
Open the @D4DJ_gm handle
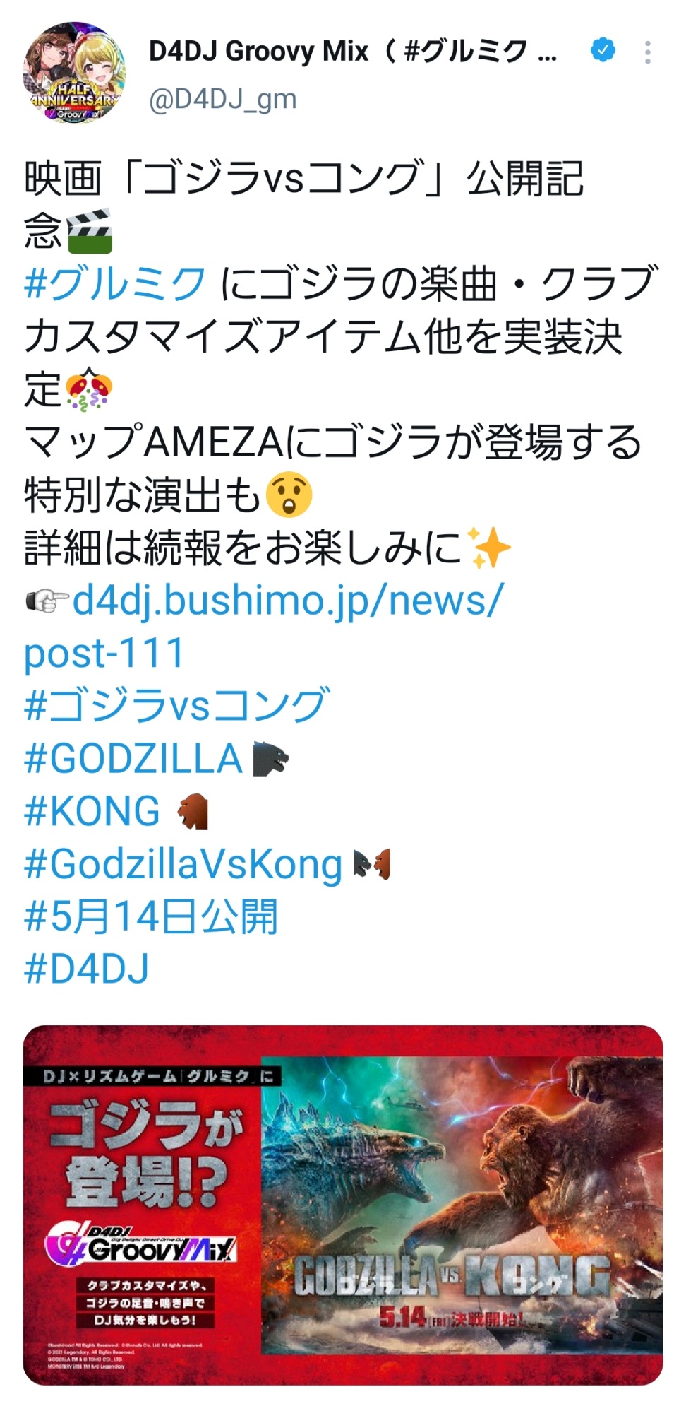[x=222, y=100]
